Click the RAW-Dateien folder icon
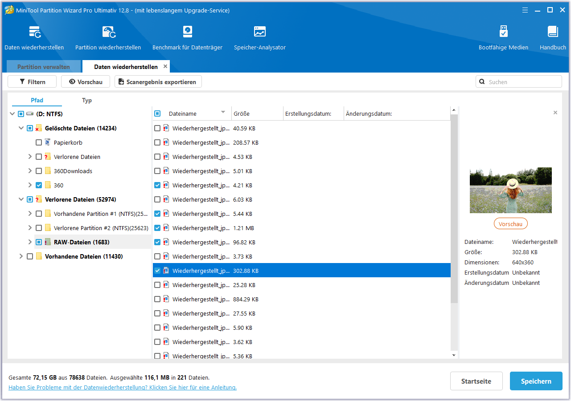This screenshot has width=571, height=401. click(x=48, y=242)
